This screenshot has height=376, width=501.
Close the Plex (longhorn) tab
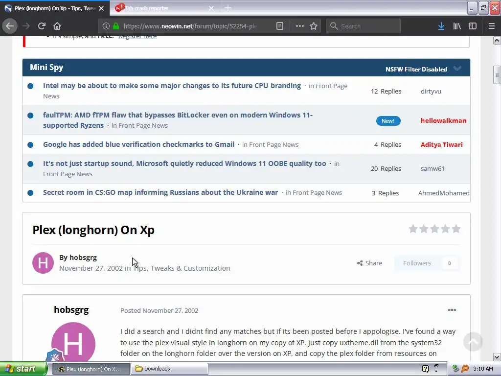tap(101, 8)
